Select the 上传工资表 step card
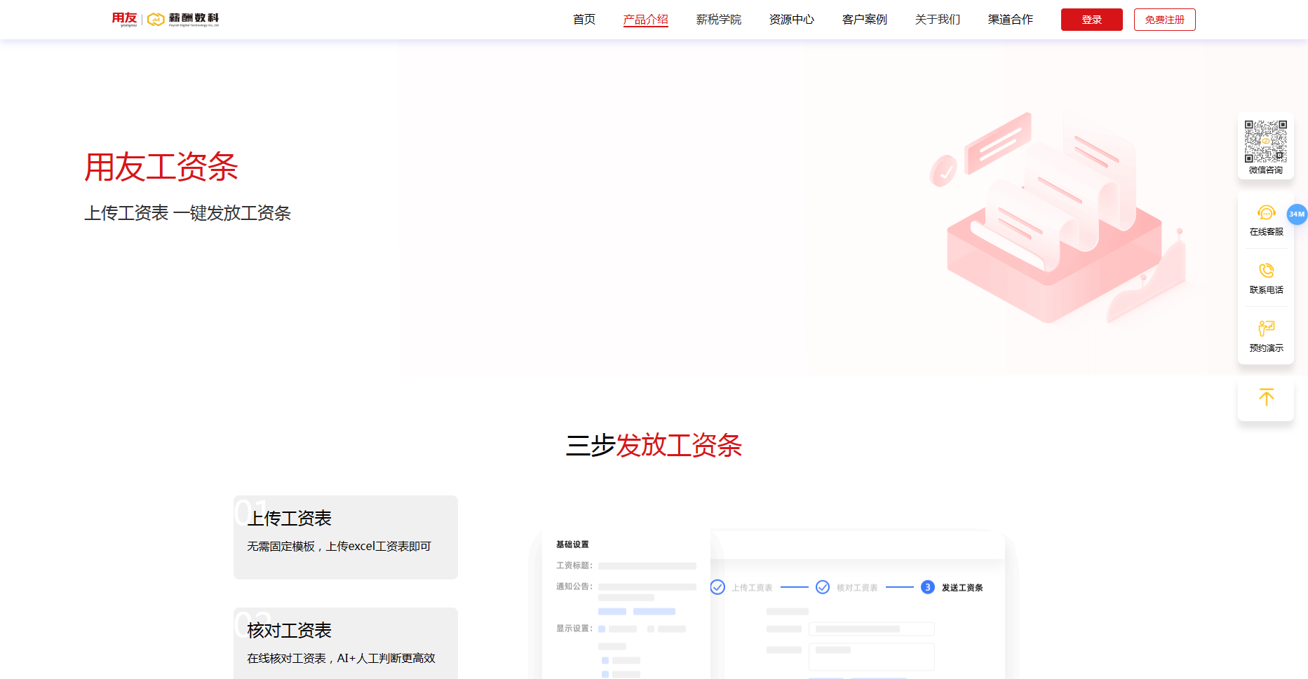This screenshot has width=1308, height=679. 346,537
